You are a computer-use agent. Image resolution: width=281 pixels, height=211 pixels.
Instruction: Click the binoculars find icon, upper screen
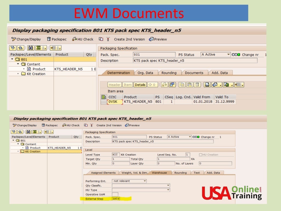click(31, 48)
